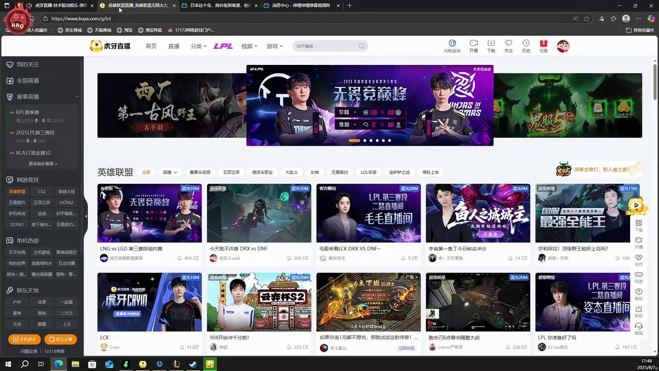Click the LPL logo in navigation bar

[223, 46]
